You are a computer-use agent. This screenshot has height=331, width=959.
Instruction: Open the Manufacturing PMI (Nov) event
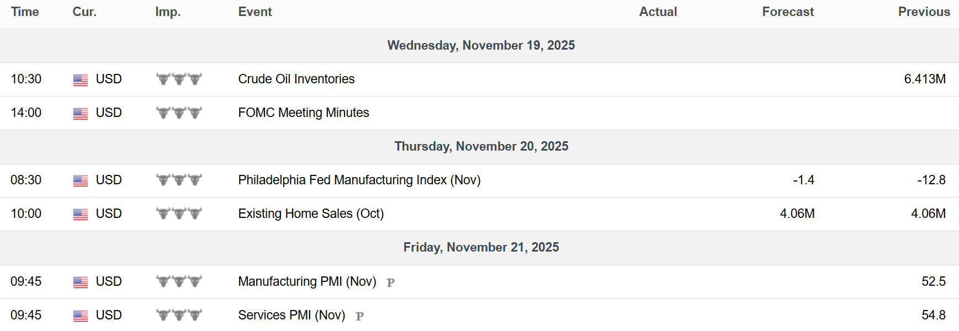coord(307,281)
